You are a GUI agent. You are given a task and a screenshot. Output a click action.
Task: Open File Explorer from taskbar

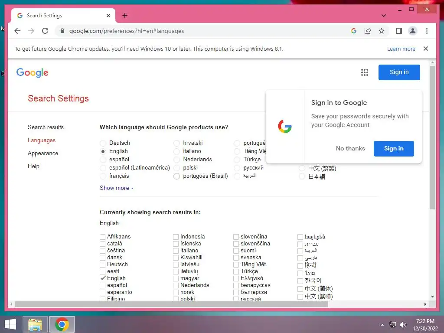pos(35,324)
